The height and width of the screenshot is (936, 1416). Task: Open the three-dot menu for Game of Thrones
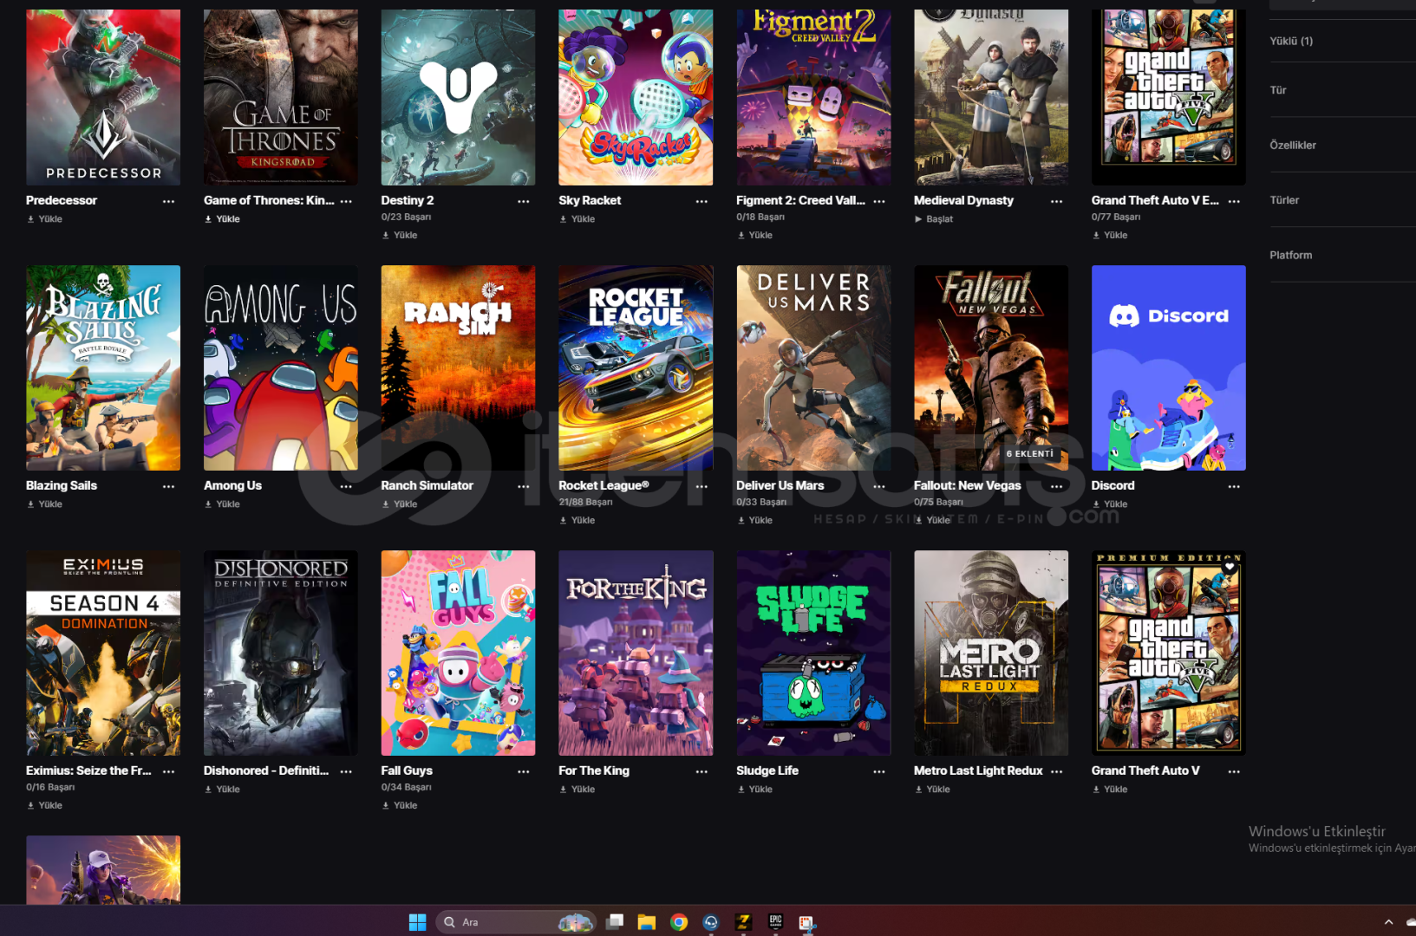coord(346,201)
